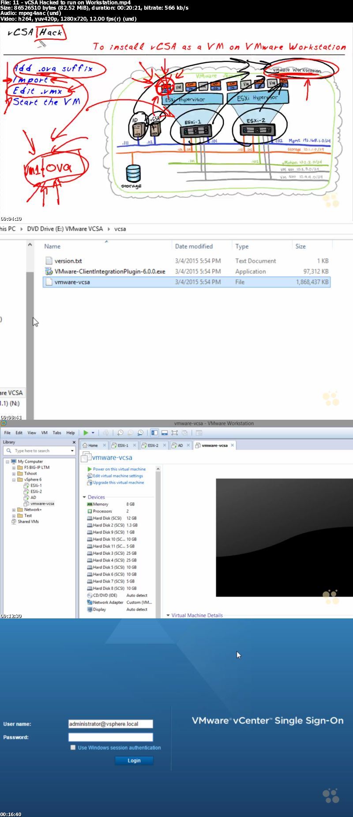The height and width of the screenshot is (817, 353).
Task: Close the vmware-vcsa tab
Action: click(x=232, y=445)
